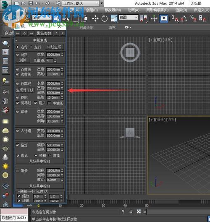This screenshot has height=222, width=210.
Task: Expand the Undo history dropdown arrow
Action: (x=42, y=3)
